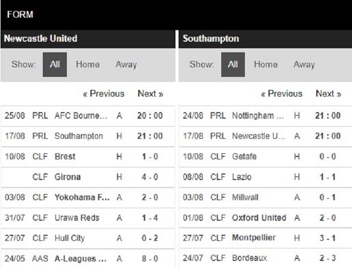Load Next Newcastle United matches

(150, 94)
